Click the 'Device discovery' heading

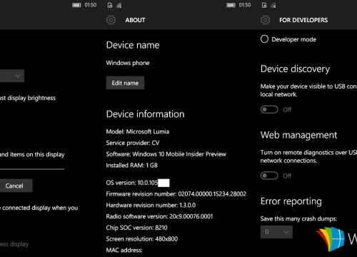click(x=295, y=69)
